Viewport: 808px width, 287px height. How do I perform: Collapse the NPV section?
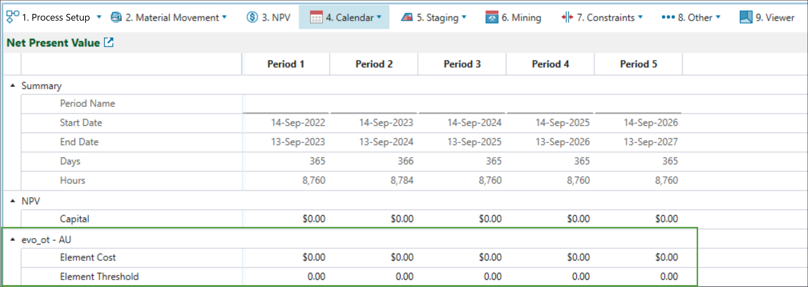(13, 201)
